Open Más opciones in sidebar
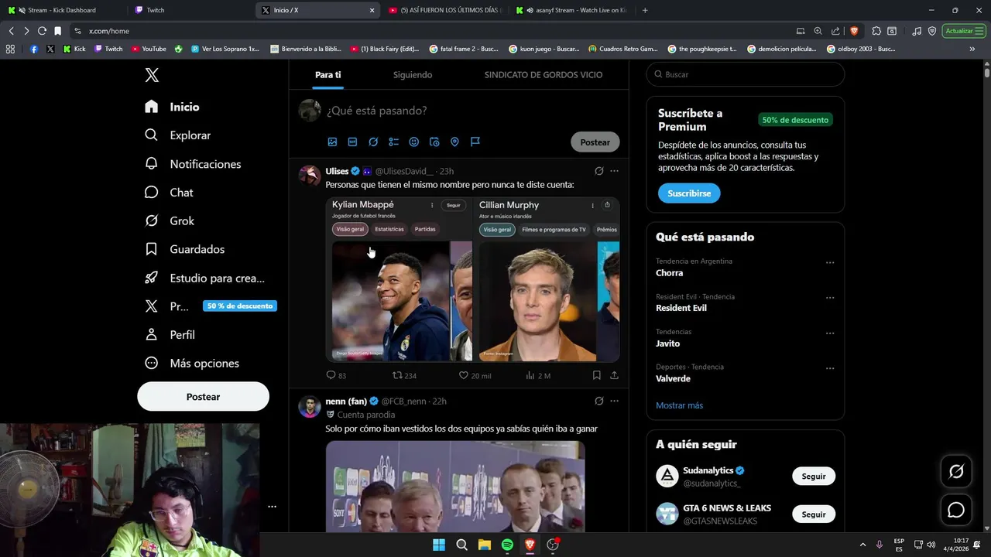This screenshot has width=991, height=557. coord(191,364)
